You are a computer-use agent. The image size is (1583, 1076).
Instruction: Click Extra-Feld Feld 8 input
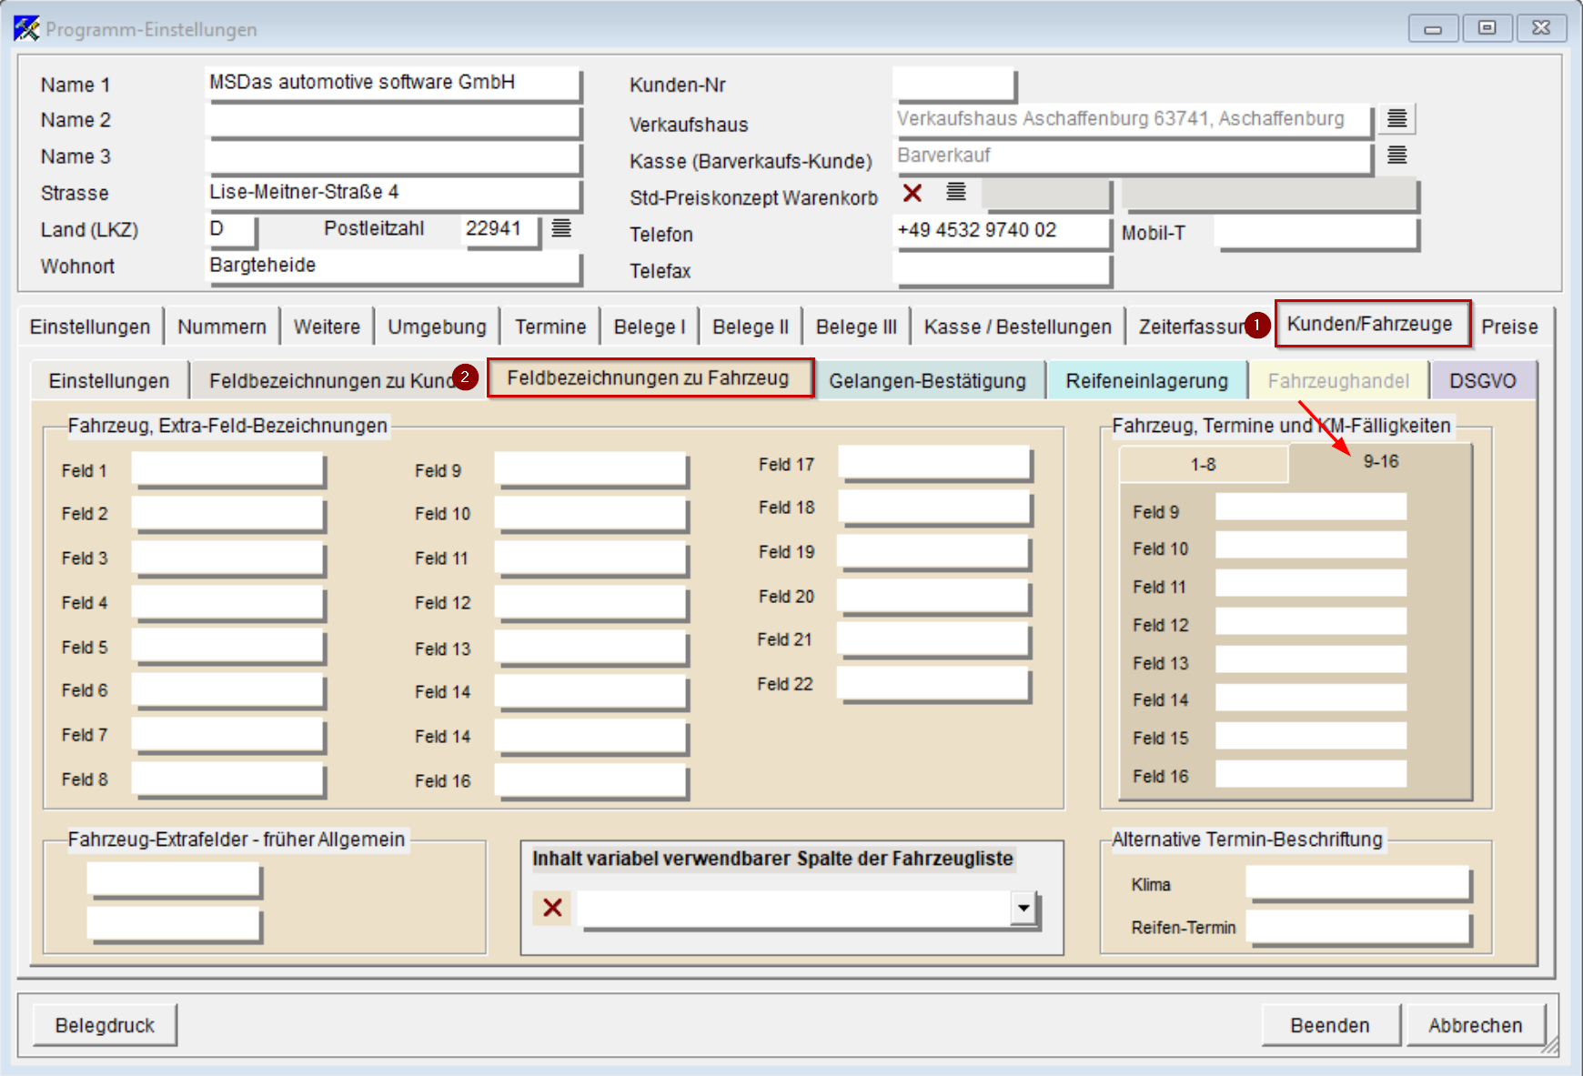(x=228, y=779)
